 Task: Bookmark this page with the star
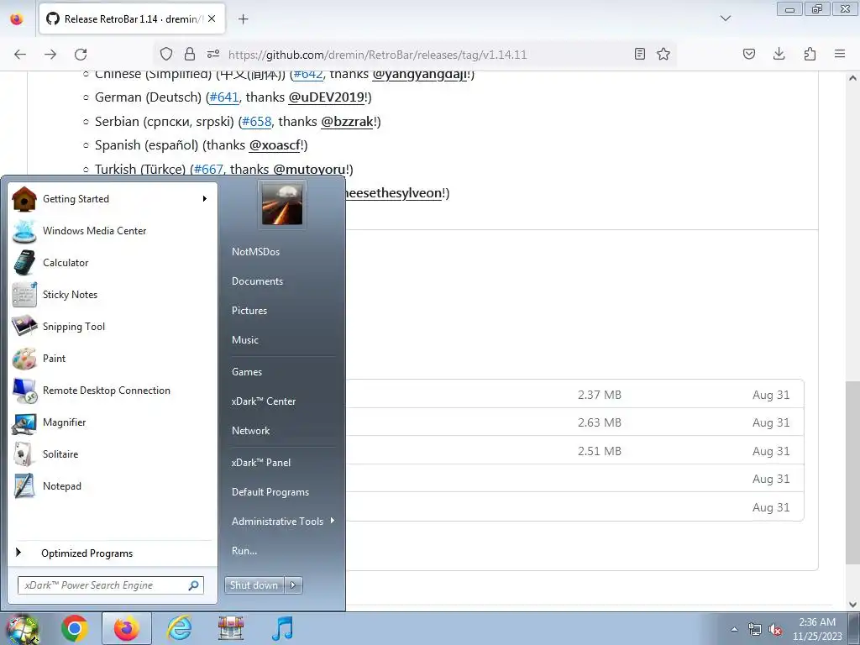[x=663, y=55]
